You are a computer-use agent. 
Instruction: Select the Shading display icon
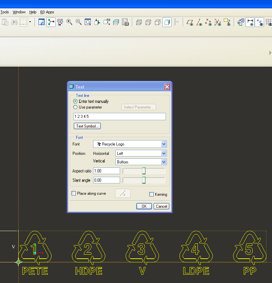pyautogui.click(x=167, y=22)
